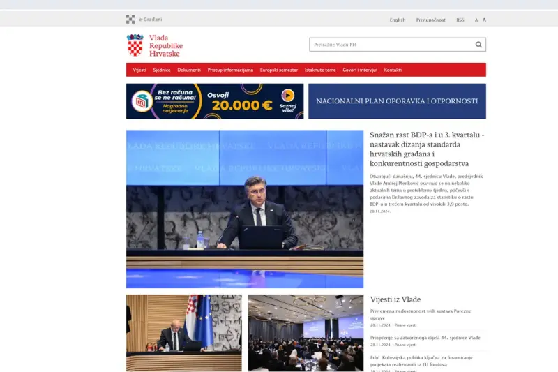Image resolution: width=558 pixels, height=372 pixels.
Task: Click the date 28.11.2024 under the main article
Action: coord(380,211)
